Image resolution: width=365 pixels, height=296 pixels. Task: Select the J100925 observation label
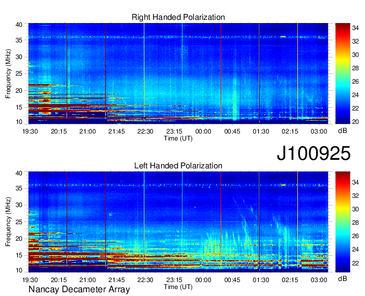[313, 153]
